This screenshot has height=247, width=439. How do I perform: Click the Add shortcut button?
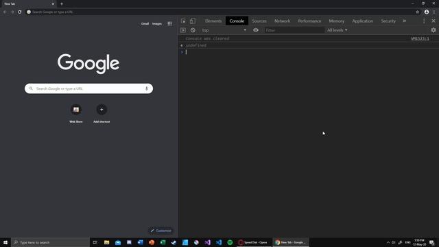102,113
